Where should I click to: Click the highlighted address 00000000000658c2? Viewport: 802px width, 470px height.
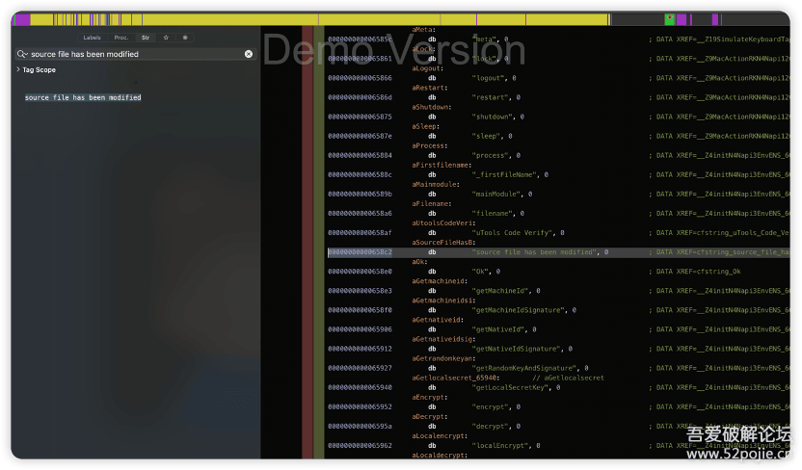[x=361, y=252]
